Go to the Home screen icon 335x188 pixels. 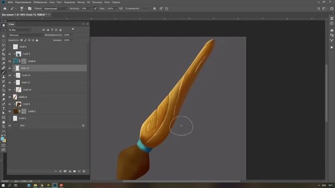pyautogui.click(x=5, y=8)
